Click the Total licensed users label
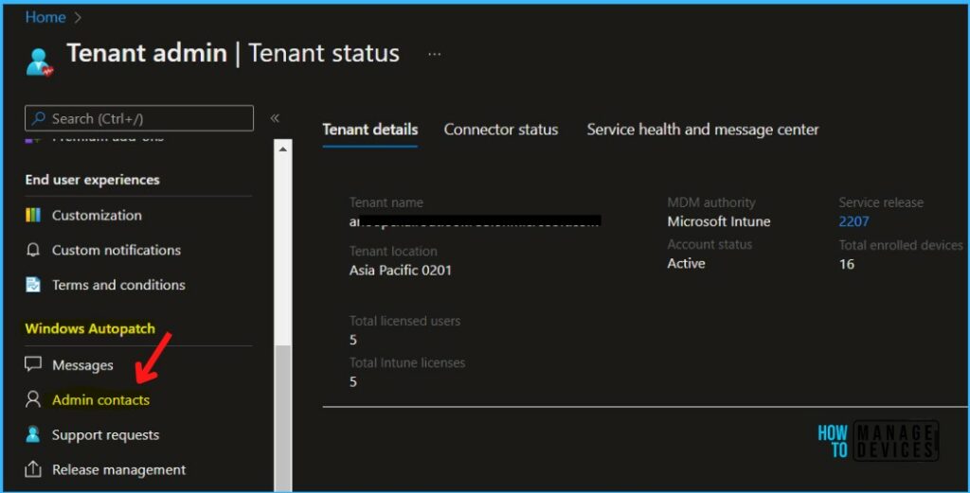 (x=404, y=321)
